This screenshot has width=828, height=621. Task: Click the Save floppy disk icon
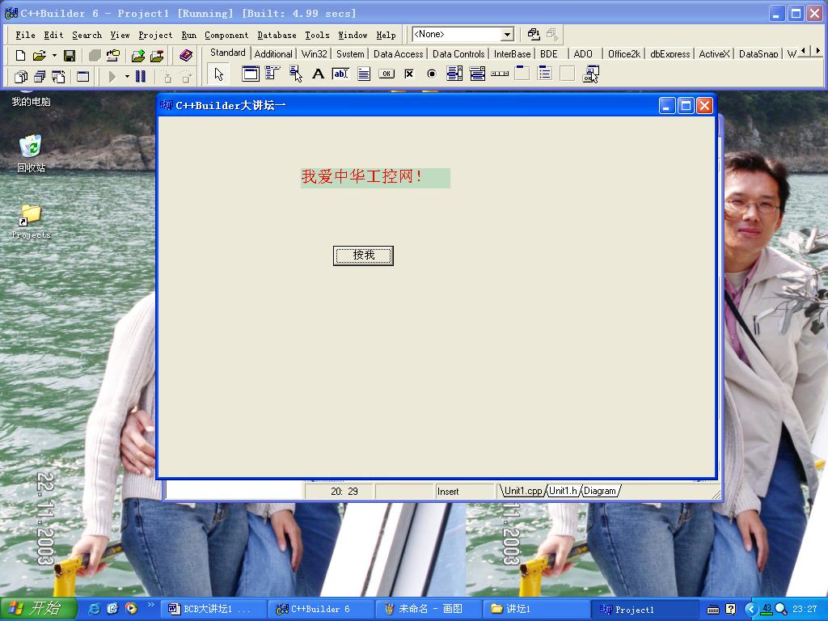70,56
